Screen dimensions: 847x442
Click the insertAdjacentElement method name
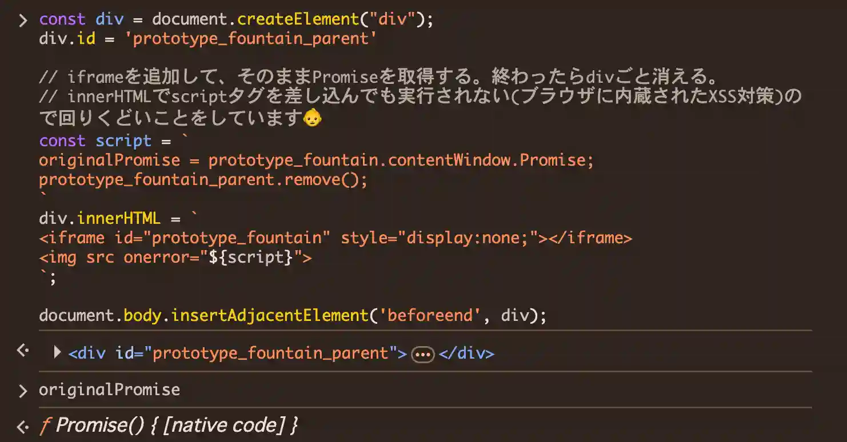270,315
